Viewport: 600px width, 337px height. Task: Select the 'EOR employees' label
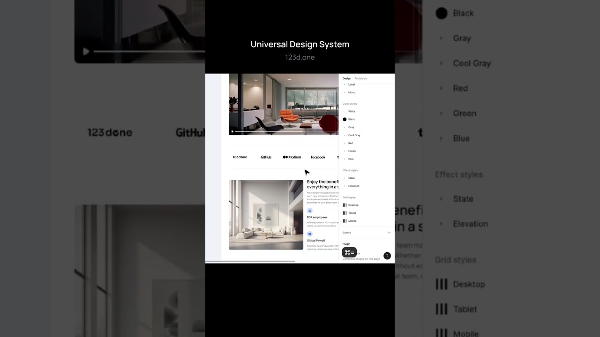[317, 217]
